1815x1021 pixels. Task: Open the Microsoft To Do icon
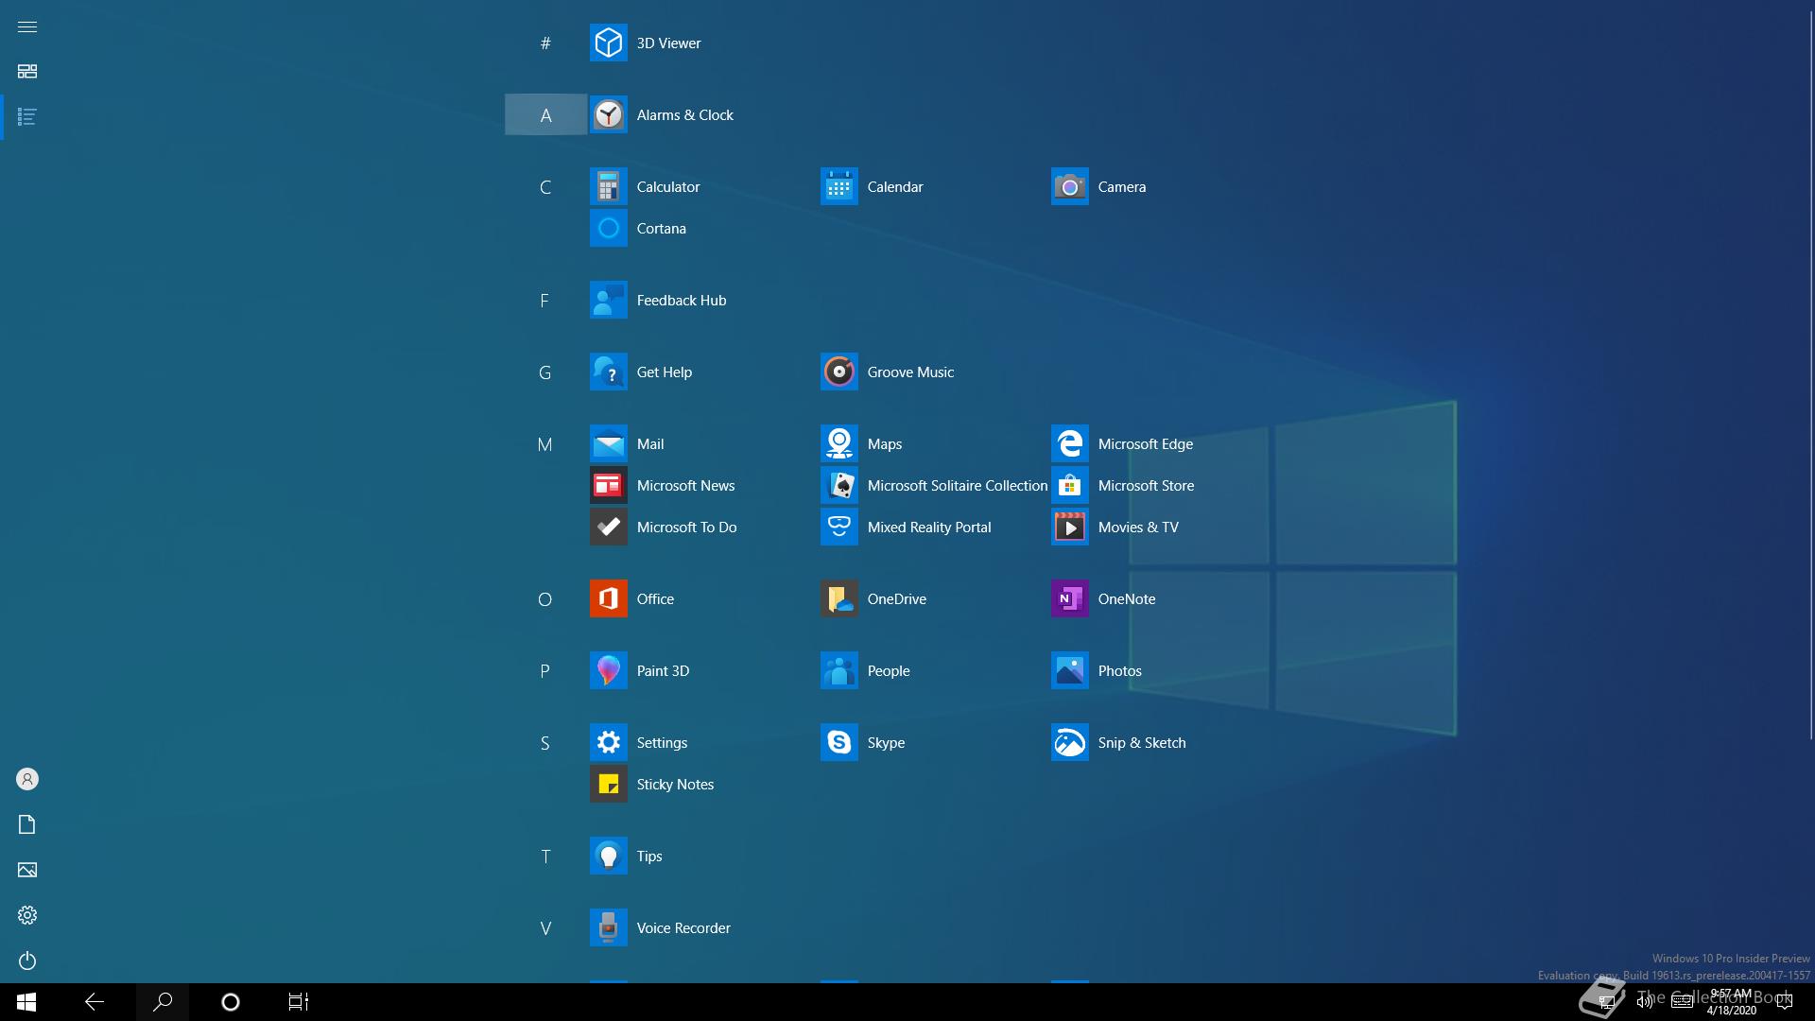[608, 527]
